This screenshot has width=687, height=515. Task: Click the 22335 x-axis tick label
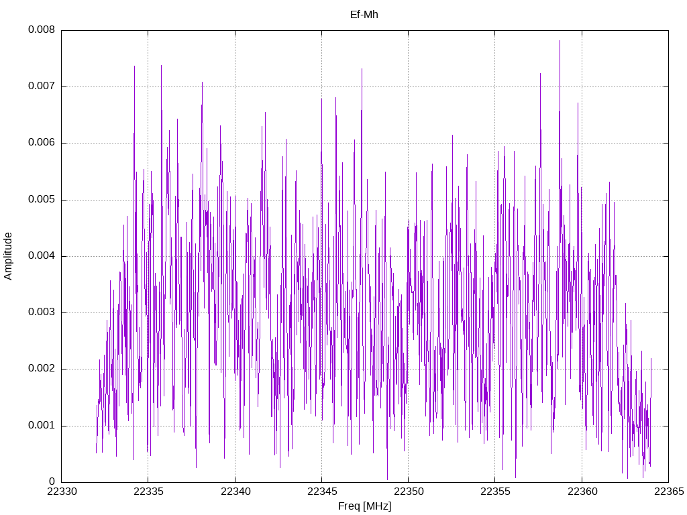(x=148, y=492)
